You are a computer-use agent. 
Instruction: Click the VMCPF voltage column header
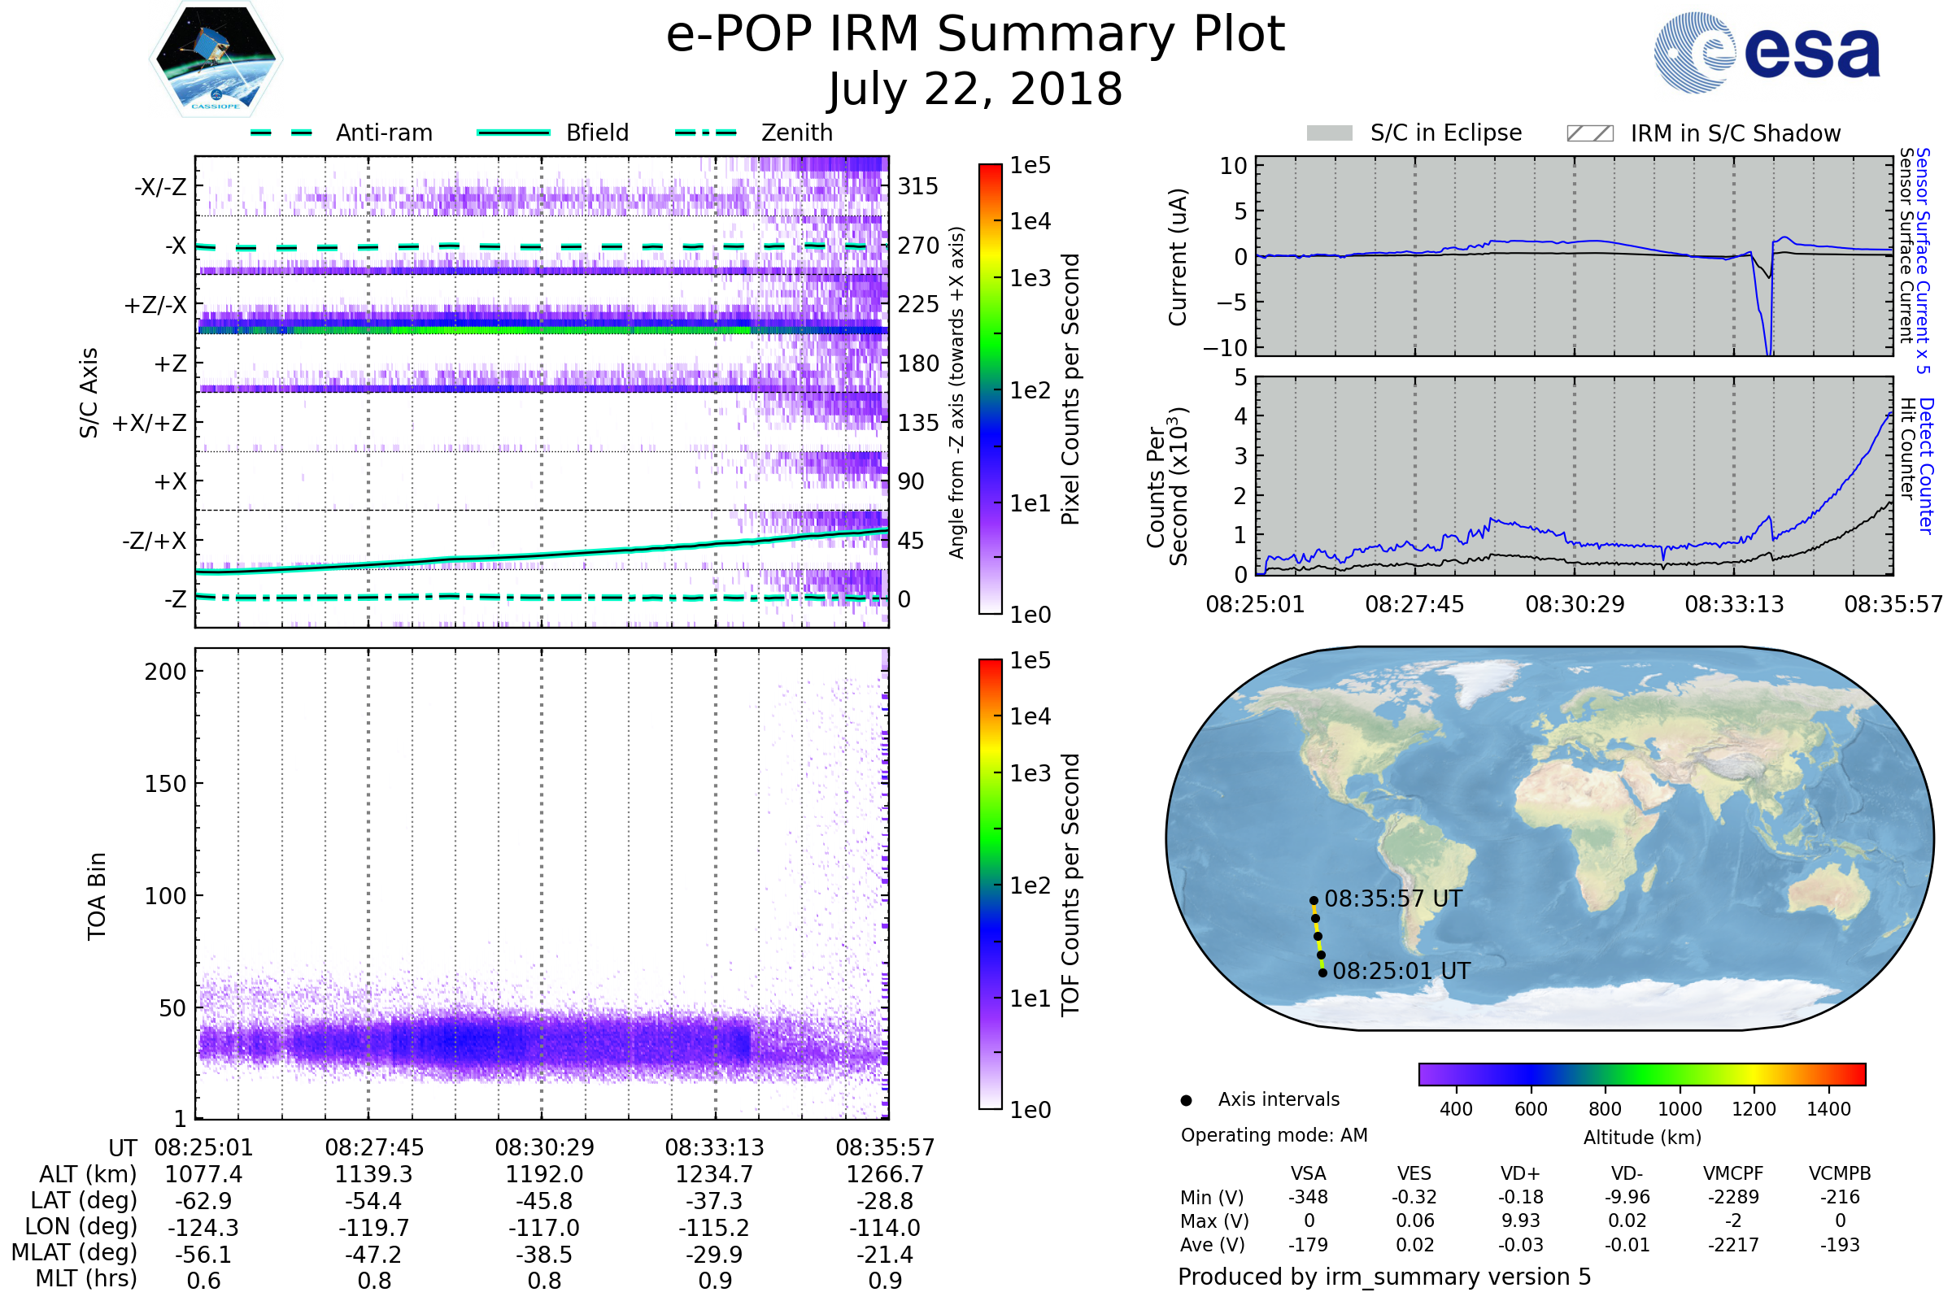coord(1732,1174)
